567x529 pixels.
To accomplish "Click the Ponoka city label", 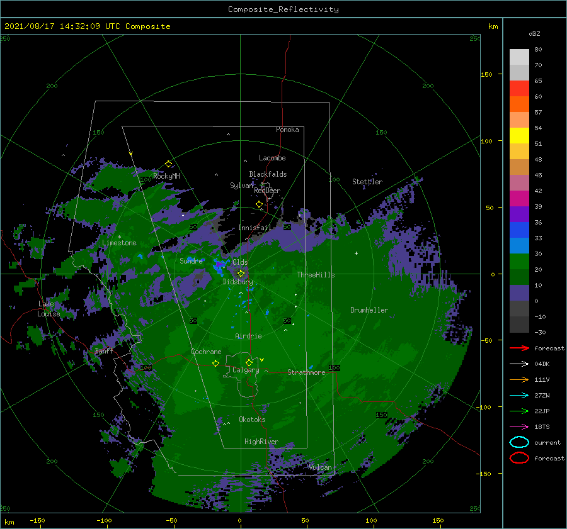I will pos(287,130).
